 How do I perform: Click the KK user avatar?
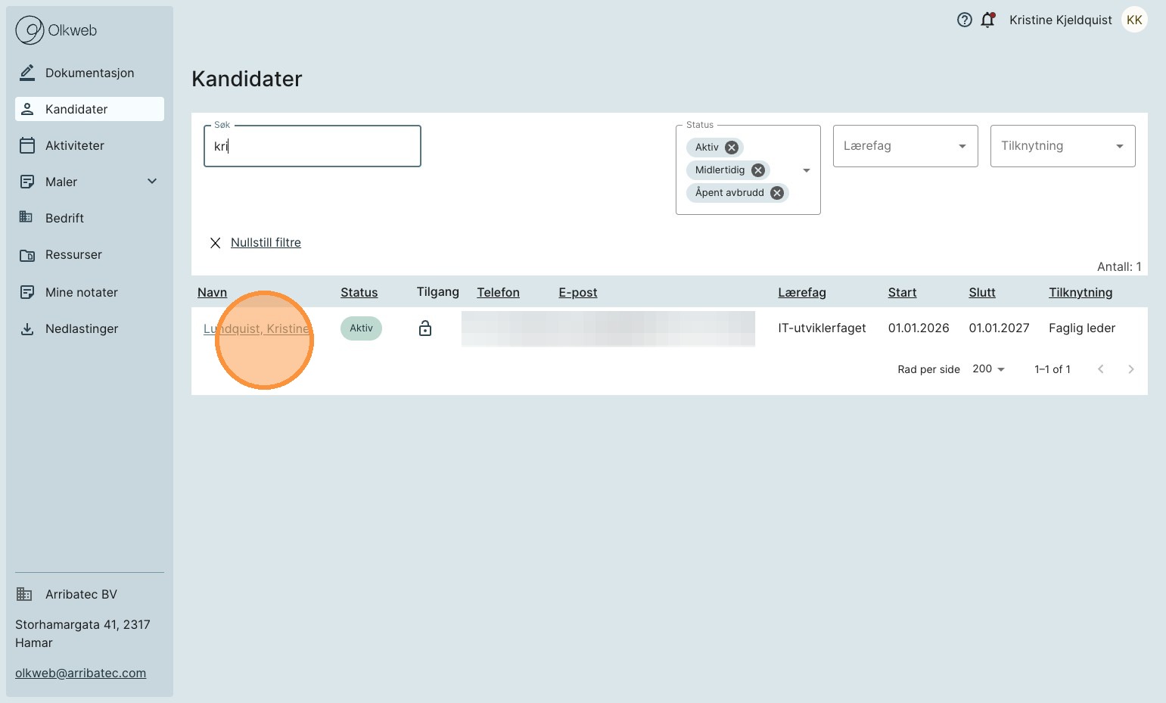pos(1133,20)
